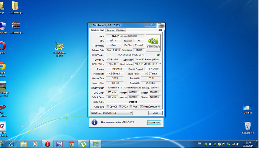
Task: Click the Release Date value Sep 13, 2010
Action: tap(113, 50)
